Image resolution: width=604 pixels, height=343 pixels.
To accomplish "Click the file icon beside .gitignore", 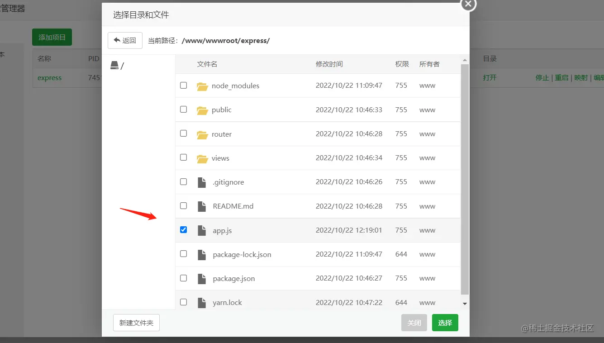I will (x=201, y=181).
